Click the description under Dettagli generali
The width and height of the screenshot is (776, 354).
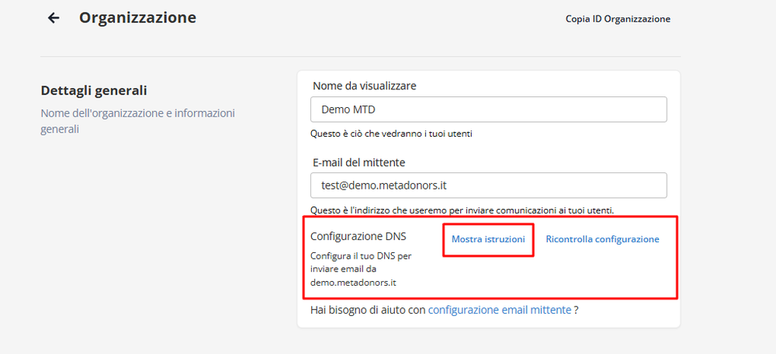coord(137,121)
